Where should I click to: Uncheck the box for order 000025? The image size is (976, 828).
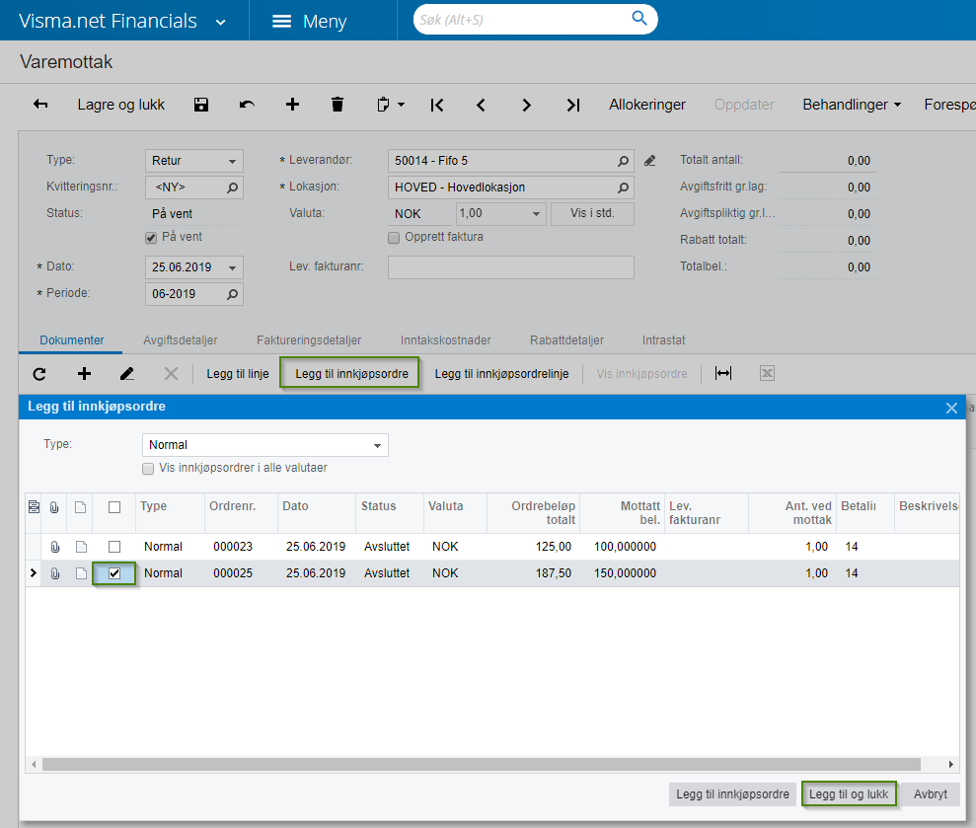[x=114, y=573]
